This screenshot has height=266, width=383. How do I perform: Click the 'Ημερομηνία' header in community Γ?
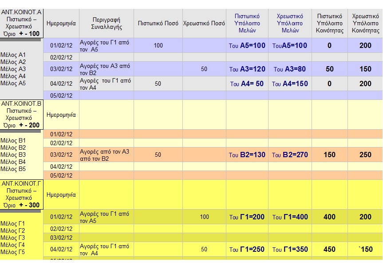coord(61,195)
